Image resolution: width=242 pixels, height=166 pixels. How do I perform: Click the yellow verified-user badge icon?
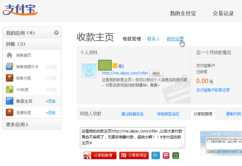point(115,65)
